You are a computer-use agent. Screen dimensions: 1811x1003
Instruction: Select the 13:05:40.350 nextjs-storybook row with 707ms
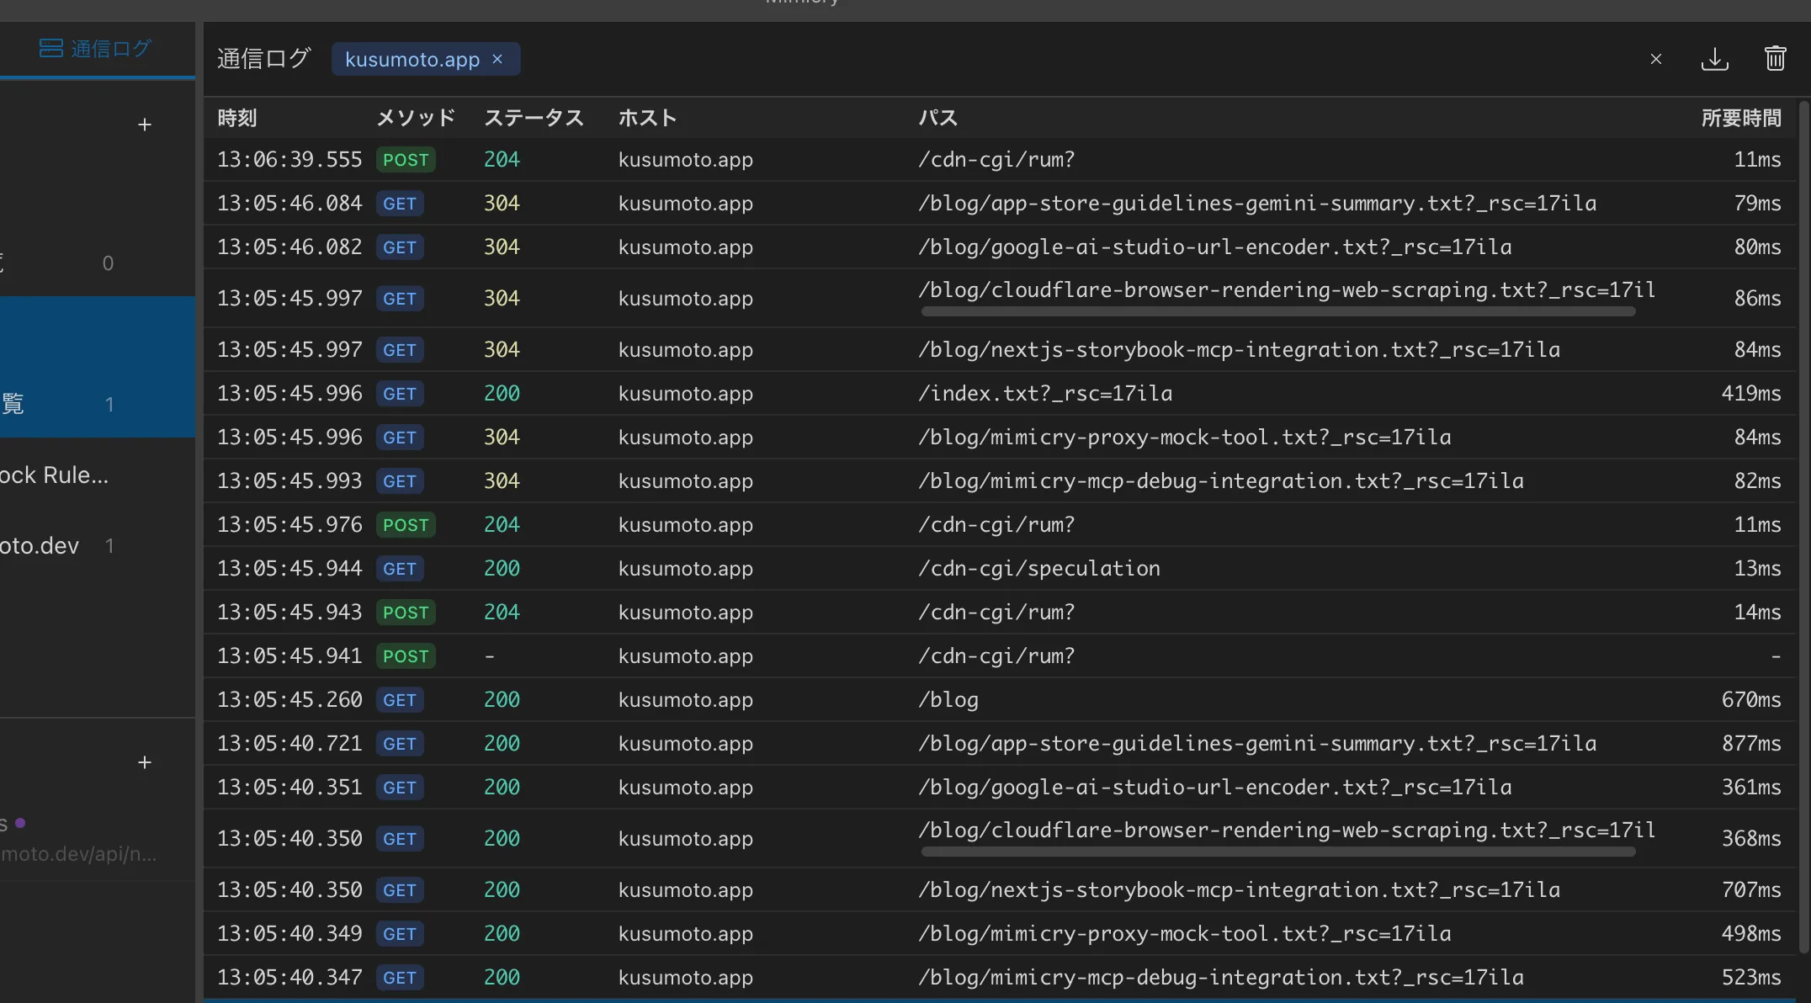[999, 890]
